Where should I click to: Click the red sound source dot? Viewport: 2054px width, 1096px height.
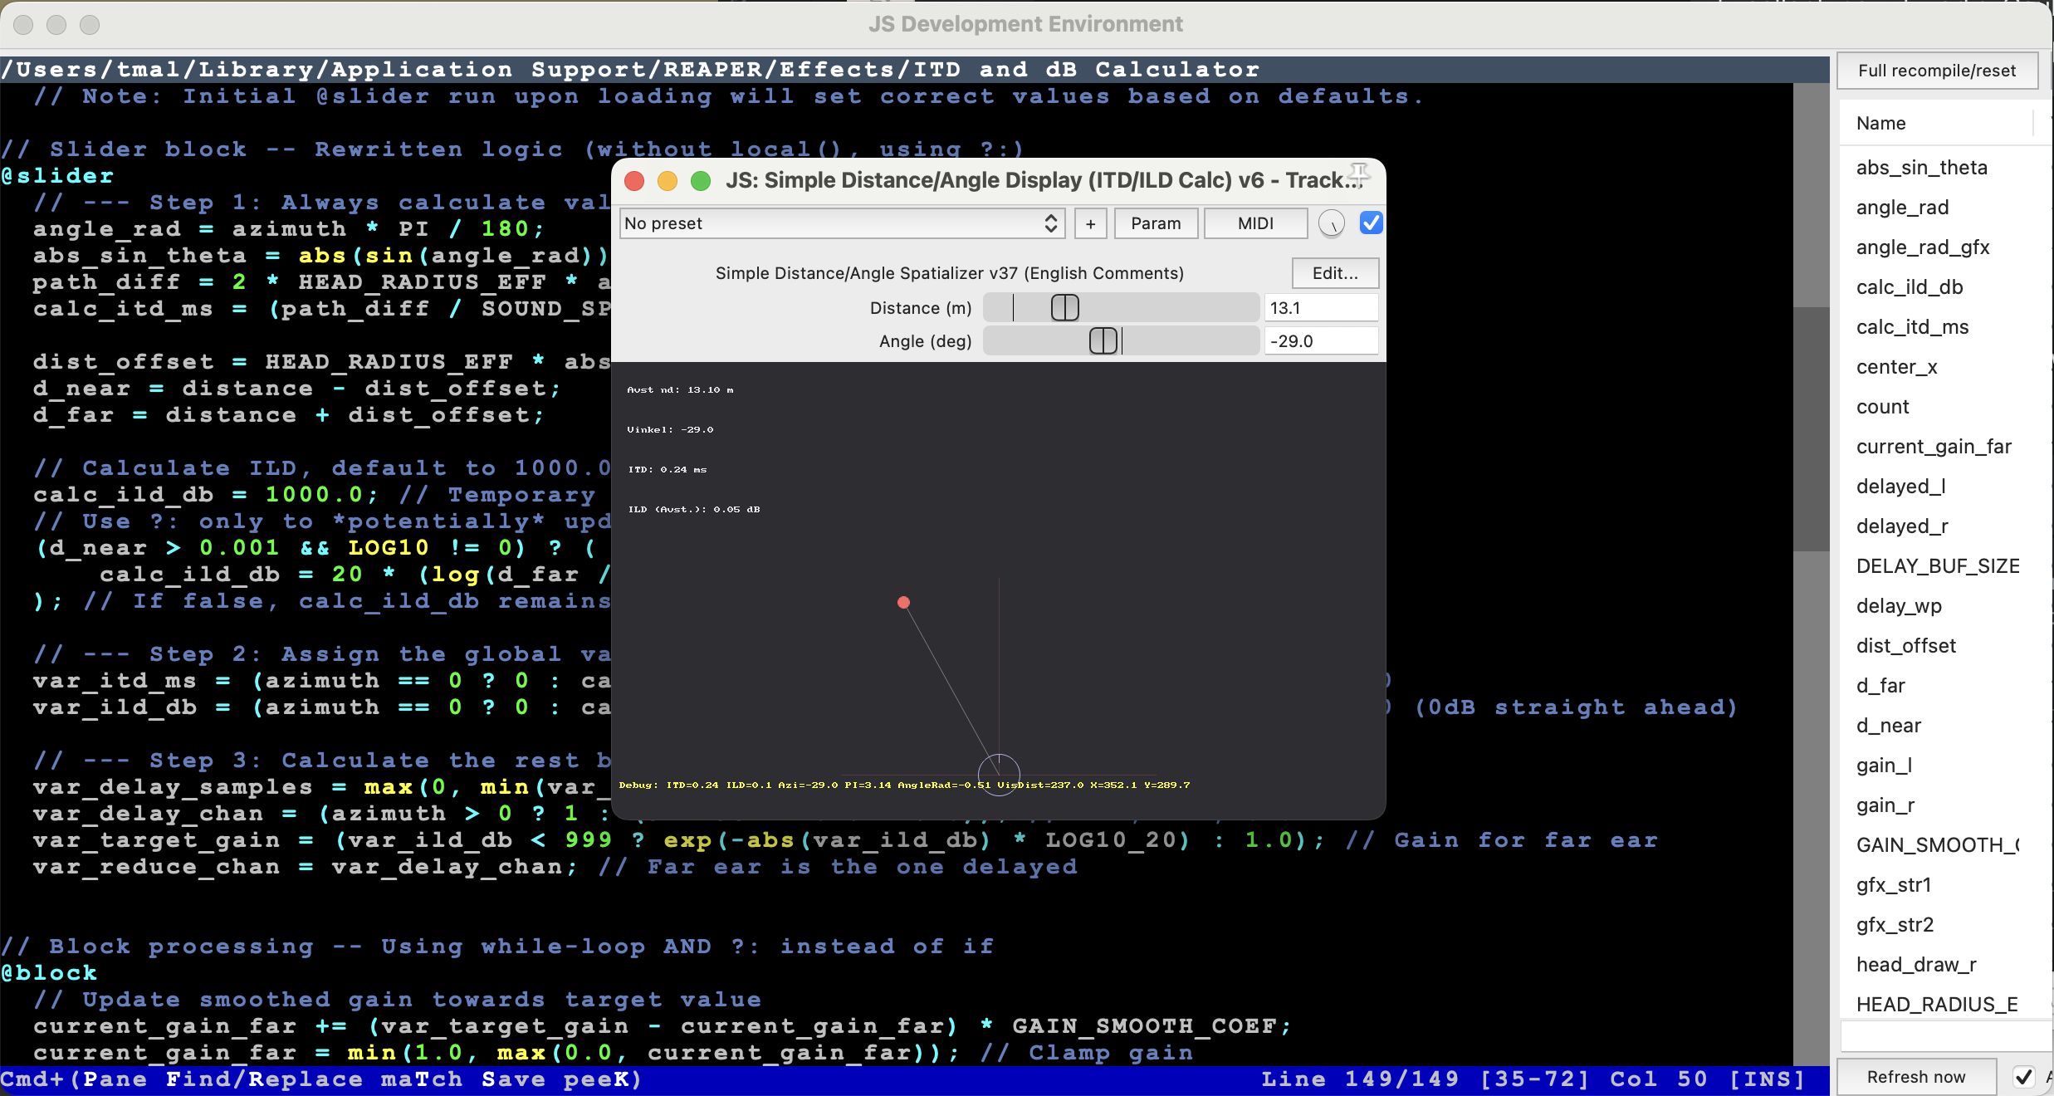(903, 602)
